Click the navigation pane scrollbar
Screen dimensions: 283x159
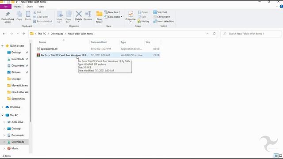pyautogui.click(x=31, y=83)
